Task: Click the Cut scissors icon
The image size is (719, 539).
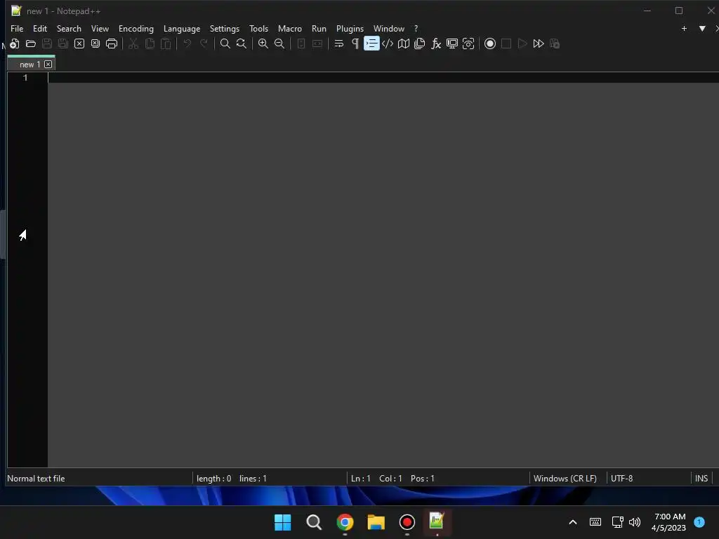Action: pos(133,44)
